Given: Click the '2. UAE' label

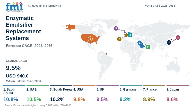Looking at the screenshot, I should tap(31, 90).
